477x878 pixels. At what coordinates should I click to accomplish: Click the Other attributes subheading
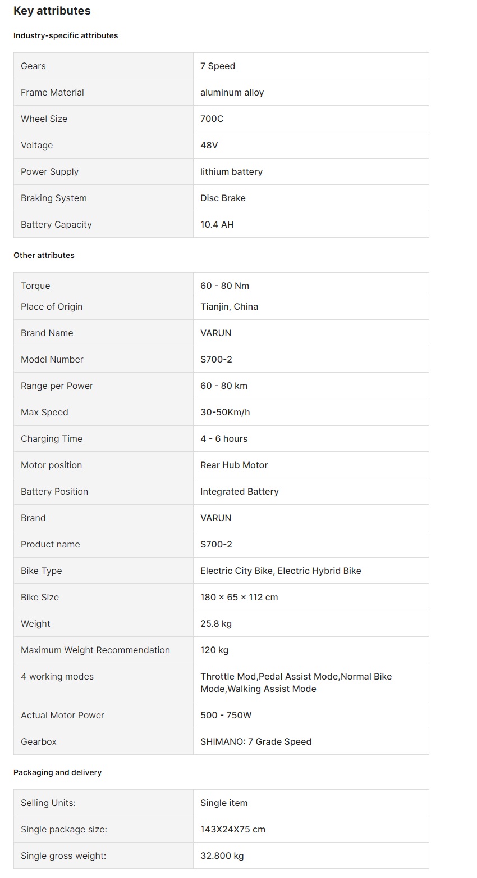(44, 255)
